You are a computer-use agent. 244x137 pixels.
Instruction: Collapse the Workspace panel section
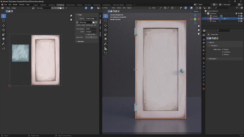pos(212,59)
